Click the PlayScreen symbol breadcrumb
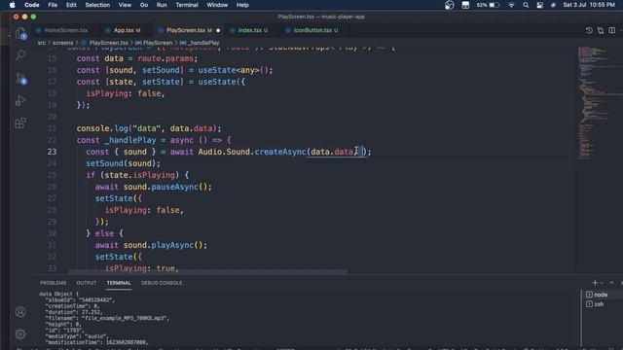623x350 pixels. click(158, 43)
